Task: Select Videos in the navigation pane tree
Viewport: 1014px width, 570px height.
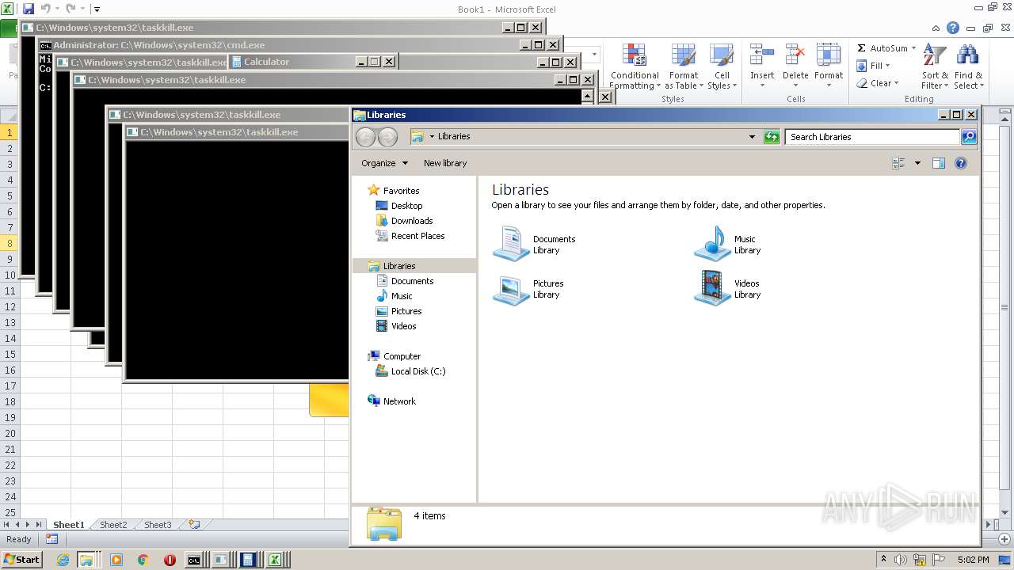Action: click(403, 326)
